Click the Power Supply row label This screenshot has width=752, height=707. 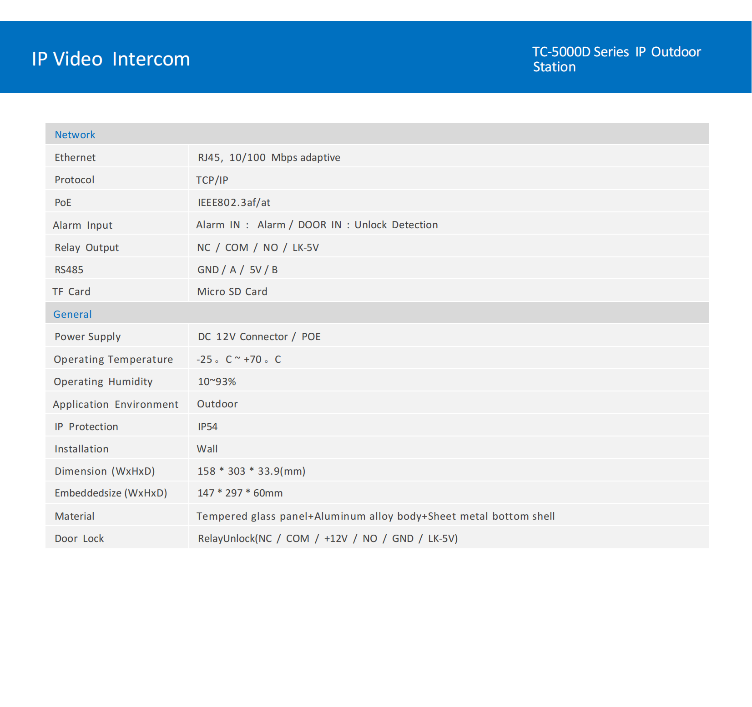coord(87,336)
